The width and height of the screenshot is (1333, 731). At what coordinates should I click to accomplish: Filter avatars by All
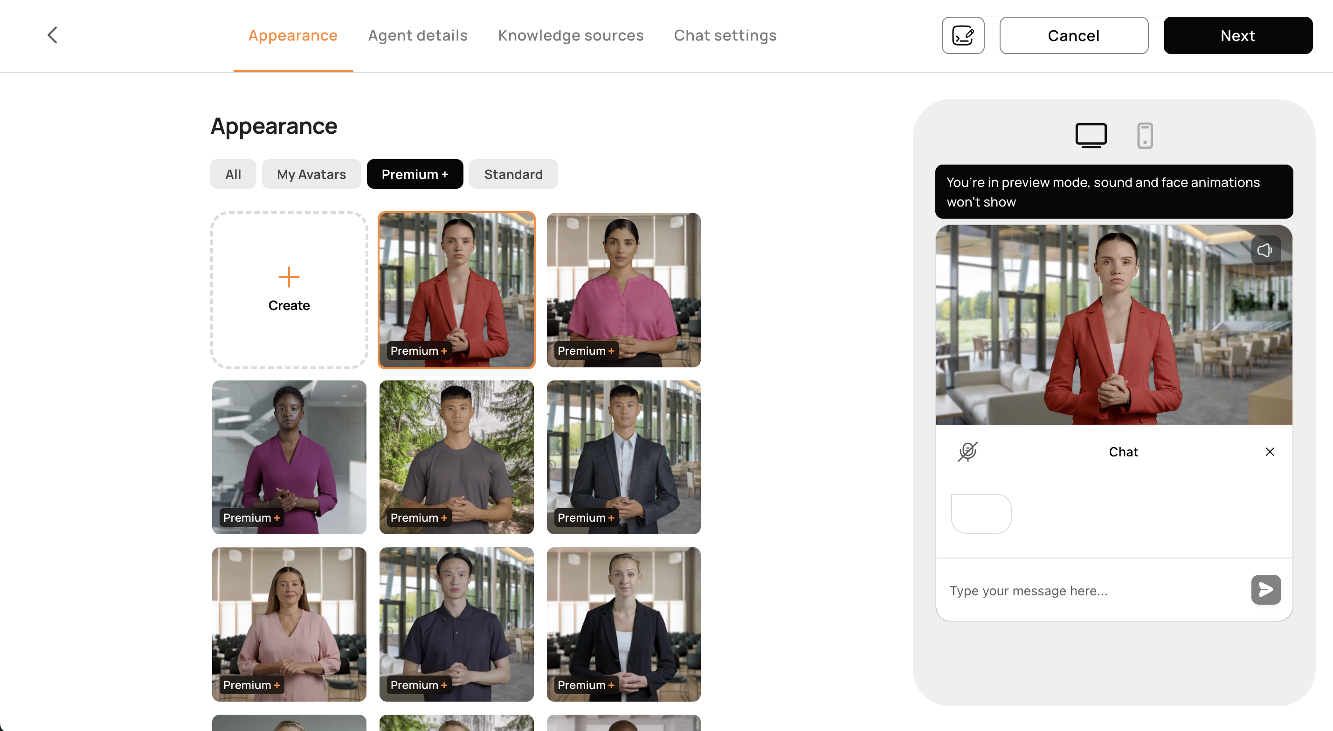pos(233,174)
